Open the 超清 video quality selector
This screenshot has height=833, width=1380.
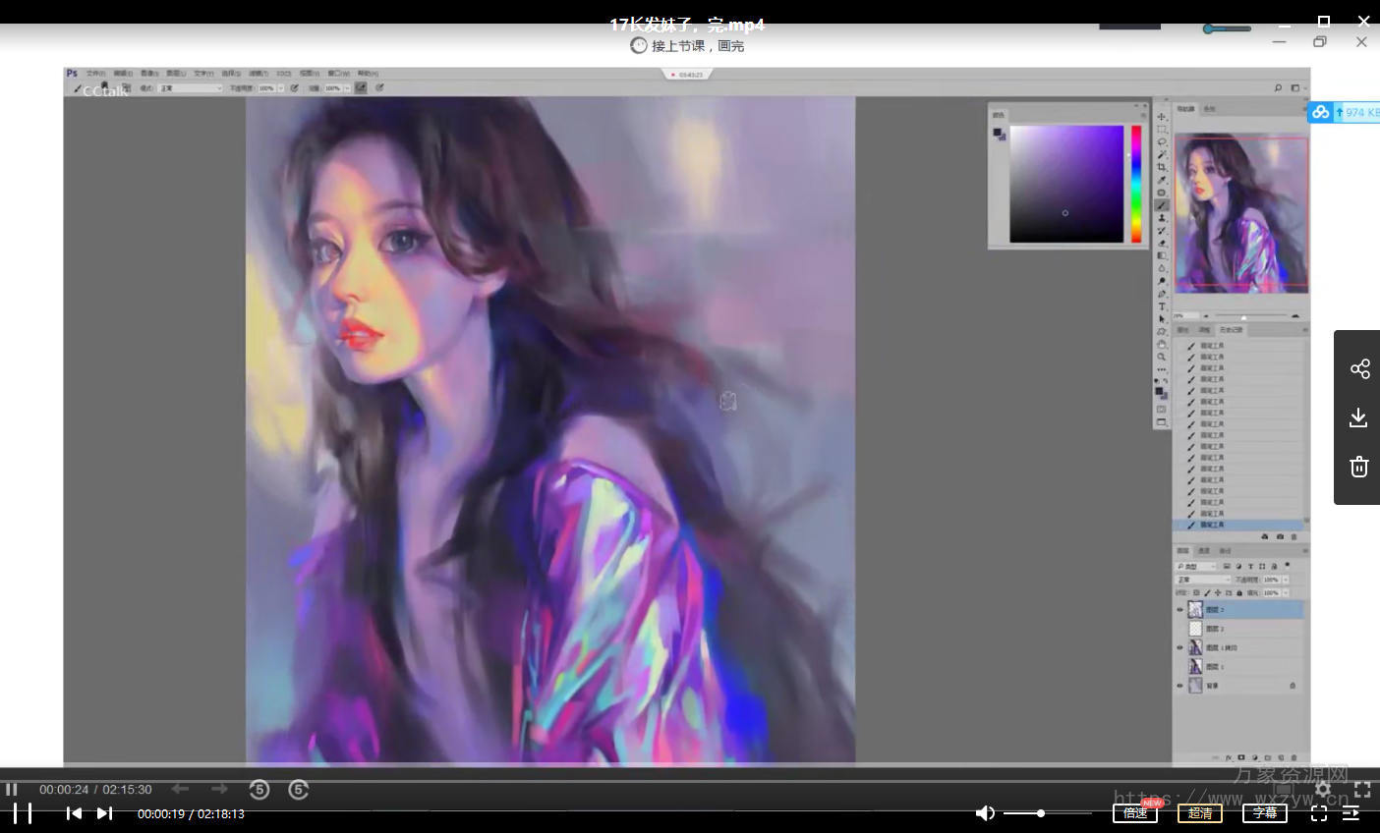1199,813
